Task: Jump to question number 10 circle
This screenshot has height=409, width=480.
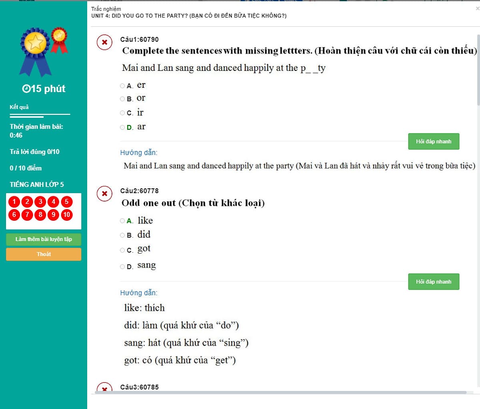Action: (x=67, y=215)
